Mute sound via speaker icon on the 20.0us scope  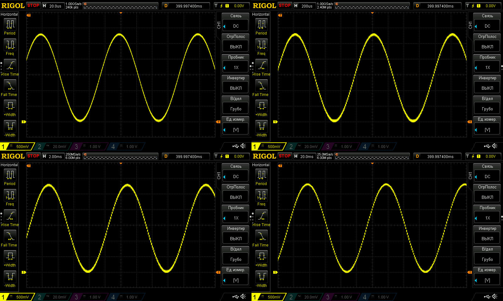[x=243, y=146]
